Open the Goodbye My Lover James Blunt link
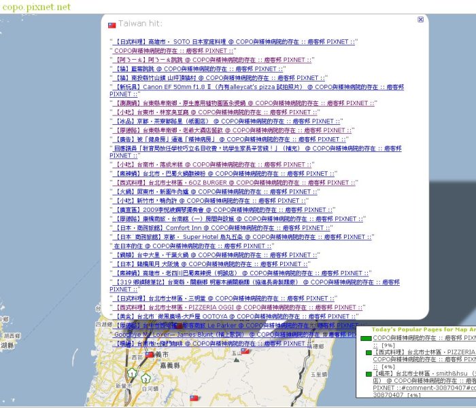The width and height of the screenshot is (476, 408). (x=234, y=335)
